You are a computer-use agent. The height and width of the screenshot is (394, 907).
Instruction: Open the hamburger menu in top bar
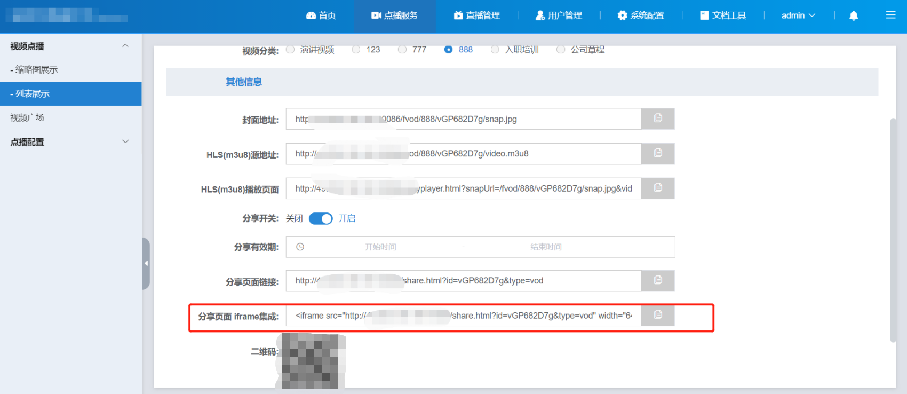point(890,15)
